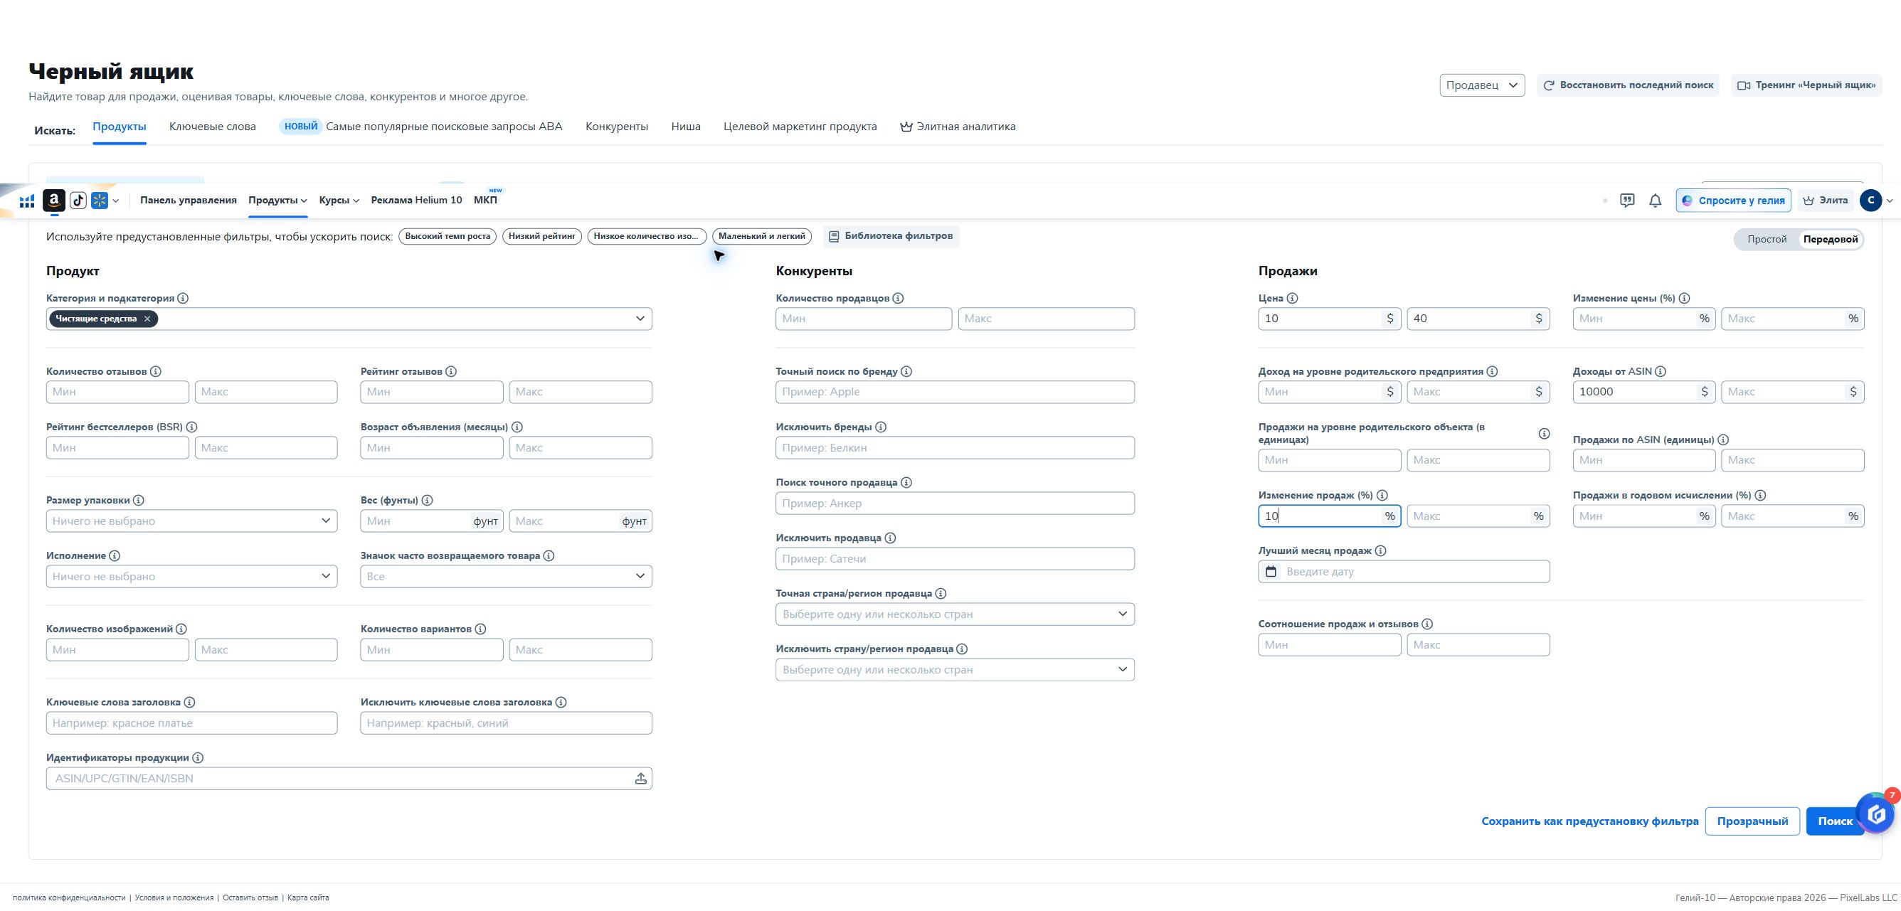Viewport: 1901px width, 911px height.
Task: Open the user avatar C menu
Action: click(1870, 201)
